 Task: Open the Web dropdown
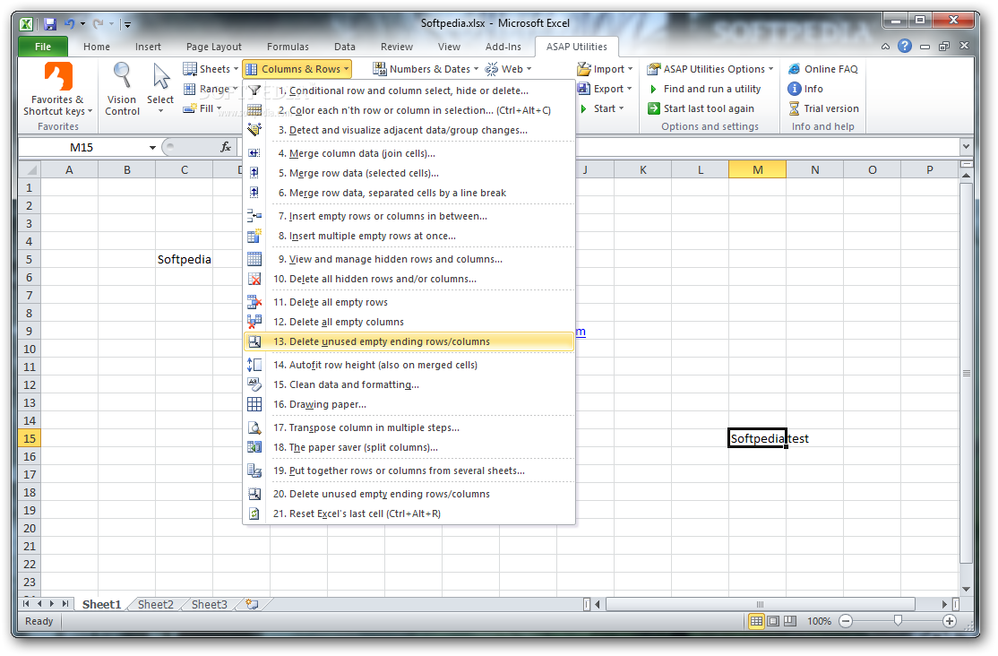[x=508, y=69]
